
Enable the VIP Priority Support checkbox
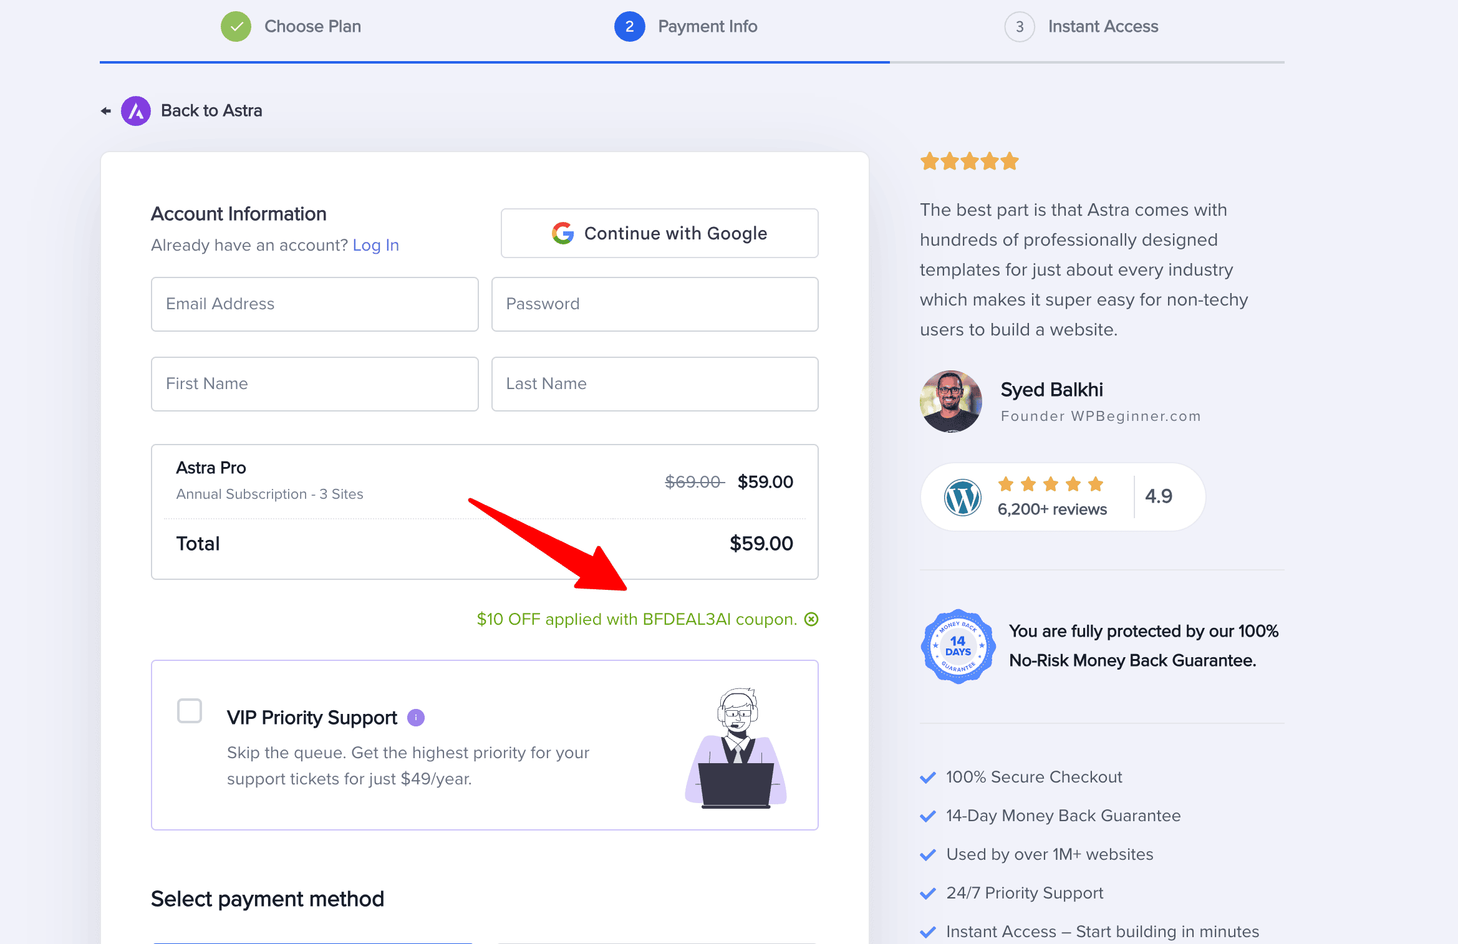click(x=190, y=711)
